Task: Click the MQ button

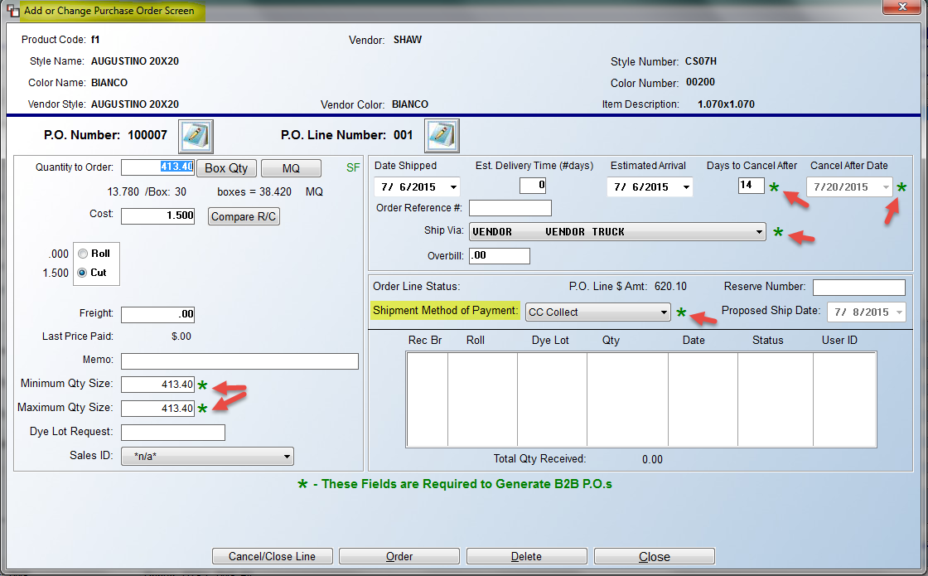Action: (x=291, y=168)
